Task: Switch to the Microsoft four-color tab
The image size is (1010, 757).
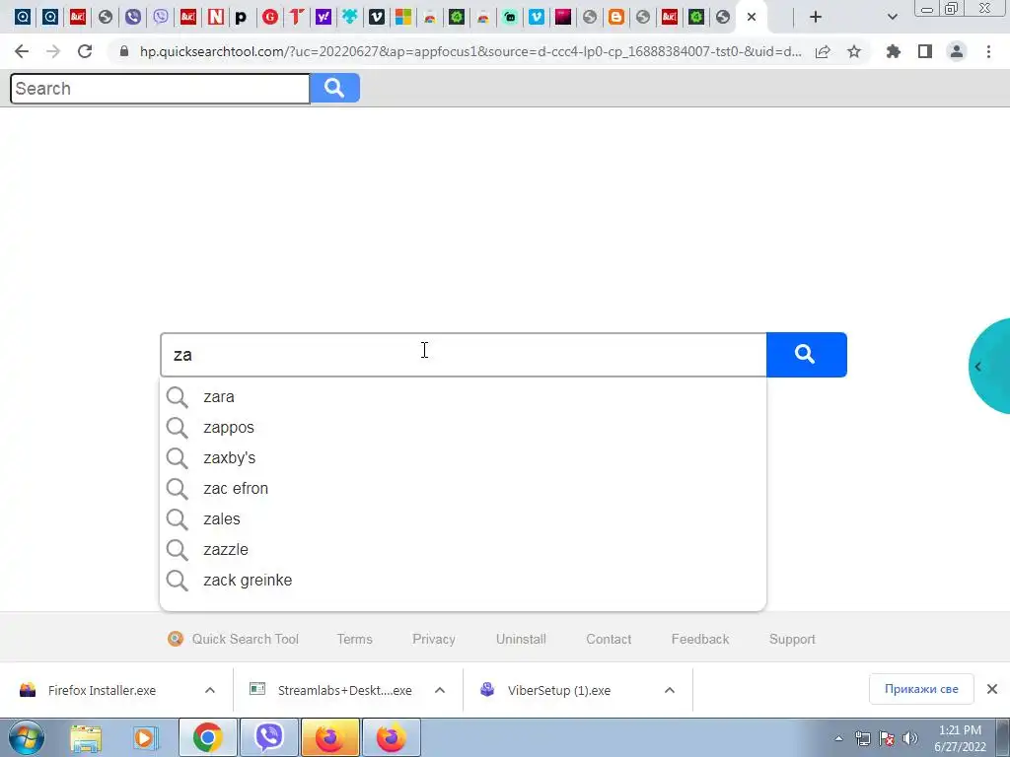Action: point(403,18)
